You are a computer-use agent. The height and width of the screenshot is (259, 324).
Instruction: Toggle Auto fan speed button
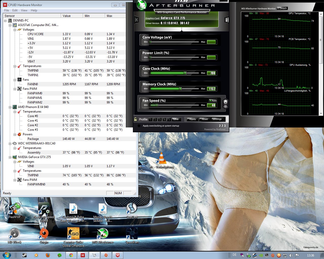click(x=213, y=100)
